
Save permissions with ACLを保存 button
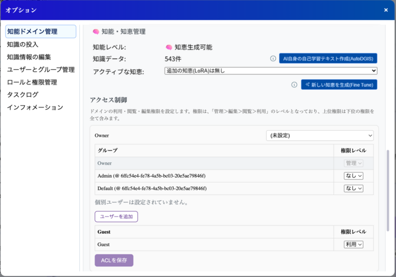tap(114, 260)
